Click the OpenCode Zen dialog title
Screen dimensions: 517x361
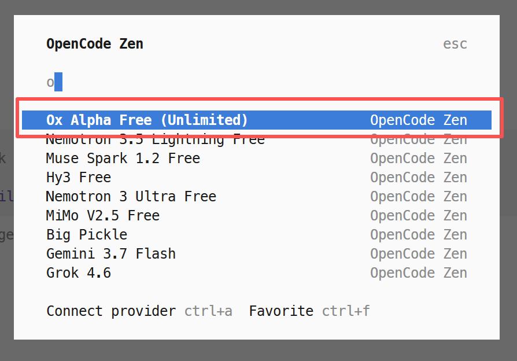pos(95,44)
